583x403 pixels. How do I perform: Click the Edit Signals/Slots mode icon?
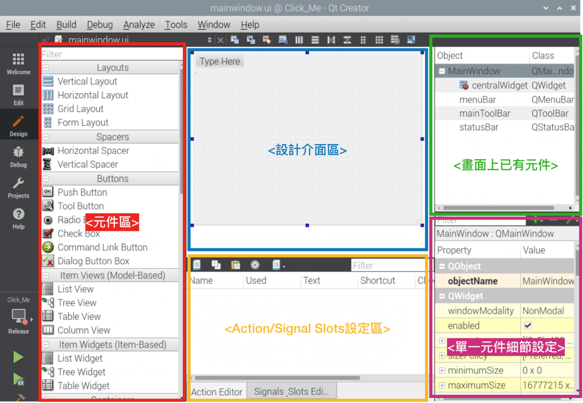(250, 39)
